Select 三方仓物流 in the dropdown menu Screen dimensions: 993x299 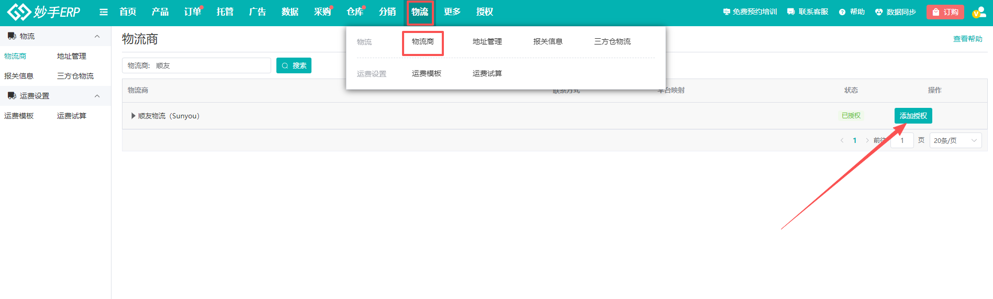(x=612, y=41)
